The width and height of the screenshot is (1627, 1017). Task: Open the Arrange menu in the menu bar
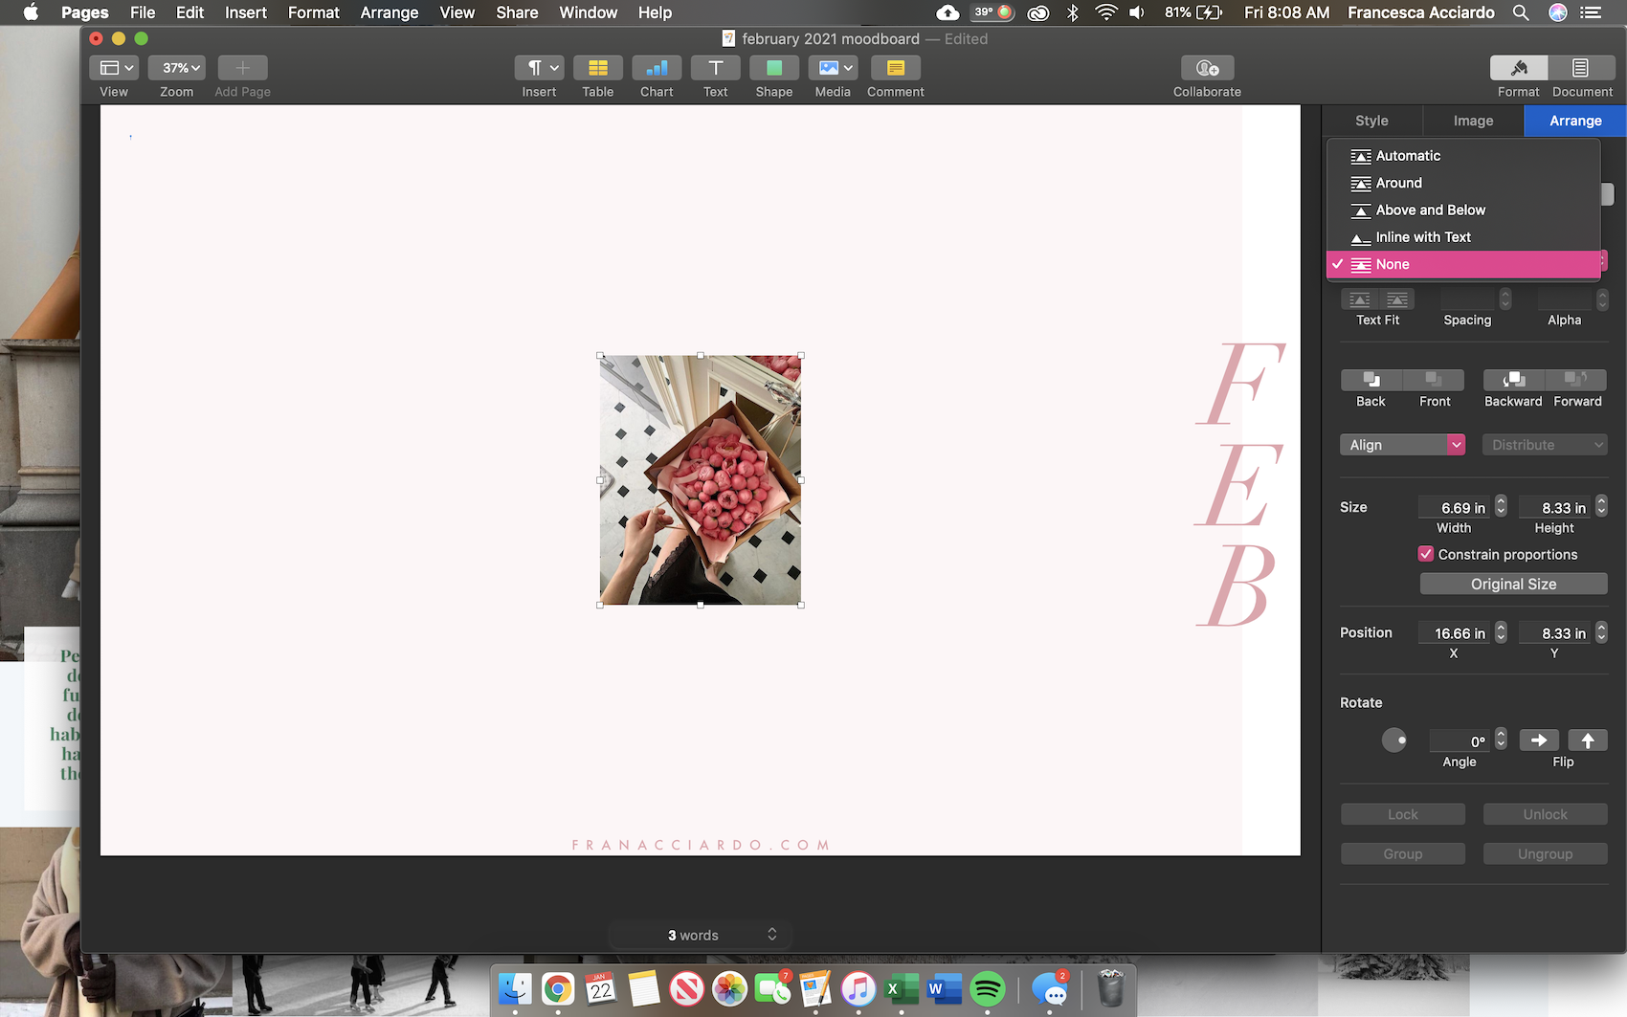pos(389,12)
